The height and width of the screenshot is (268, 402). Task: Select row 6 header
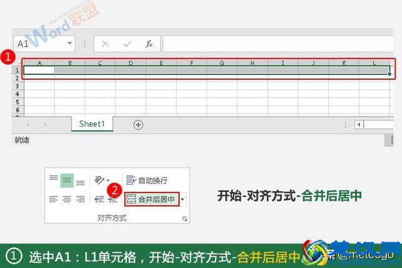click(x=18, y=110)
